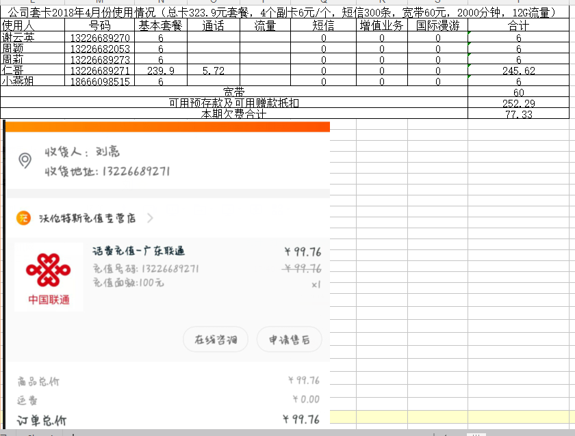This screenshot has width=575, height=436.
Task: Select the 合计 header cell
Action: coord(518,25)
